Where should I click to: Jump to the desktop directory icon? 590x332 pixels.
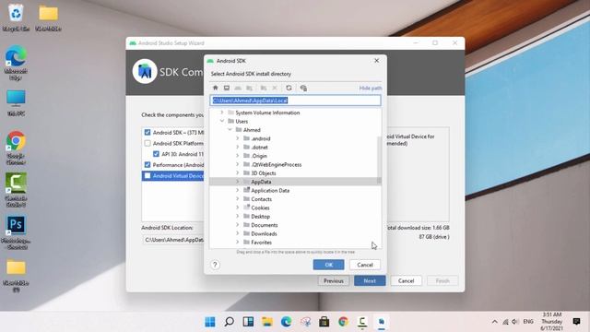(x=227, y=88)
